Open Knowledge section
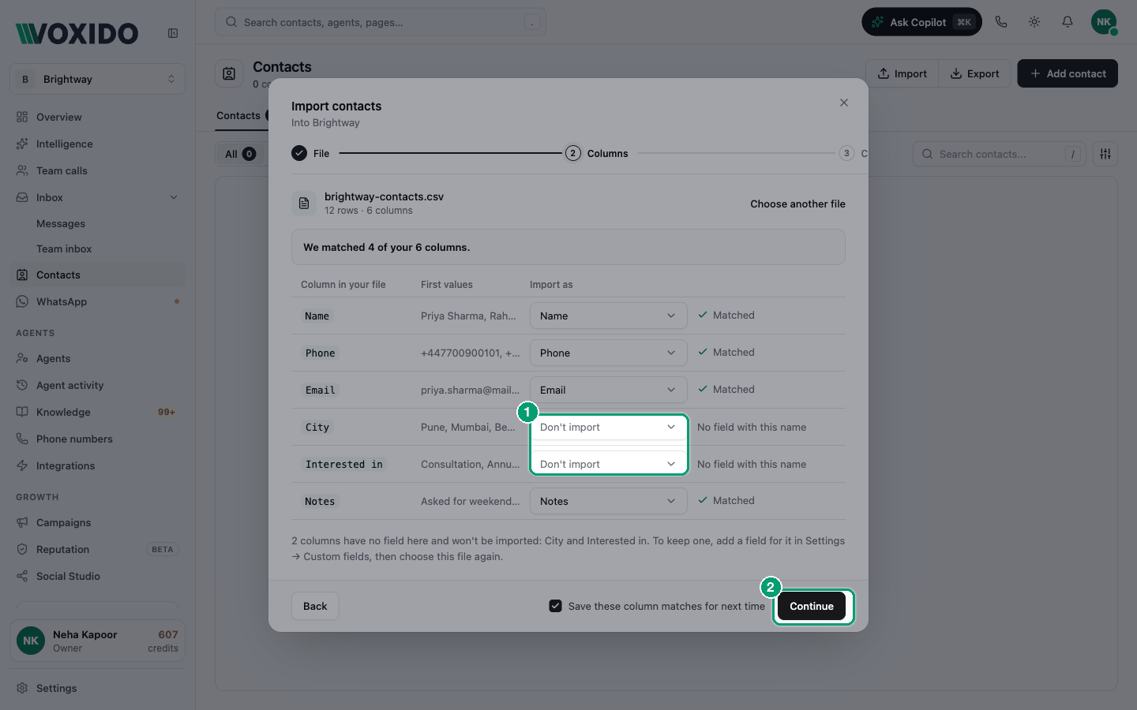 tap(98, 412)
